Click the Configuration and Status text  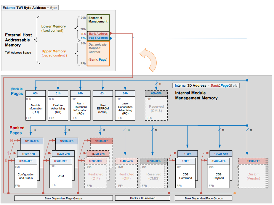pos(26,176)
